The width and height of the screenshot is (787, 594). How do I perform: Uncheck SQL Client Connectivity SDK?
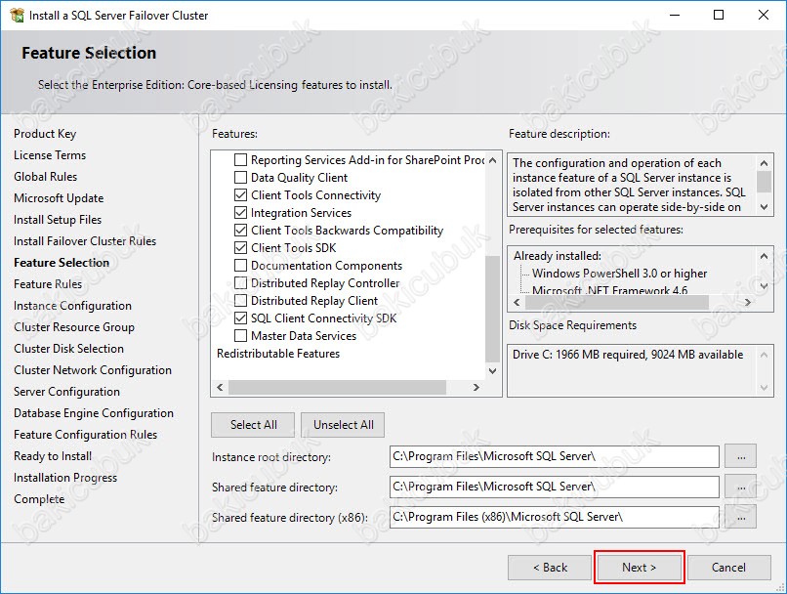(x=241, y=318)
